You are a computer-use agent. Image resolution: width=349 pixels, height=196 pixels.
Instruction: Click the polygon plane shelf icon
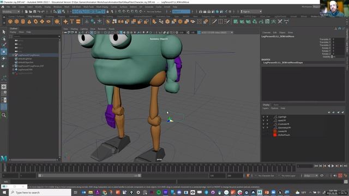click(42, 22)
